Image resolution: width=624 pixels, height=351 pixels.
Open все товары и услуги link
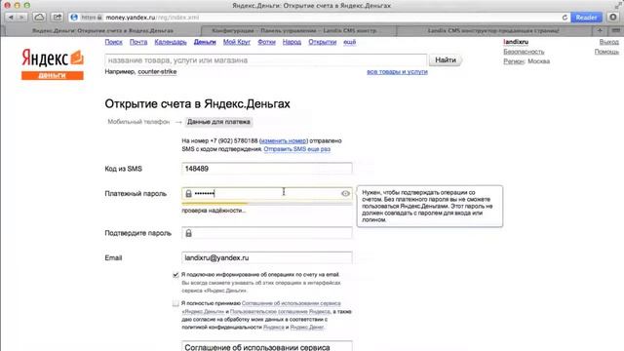[x=397, y=71]
